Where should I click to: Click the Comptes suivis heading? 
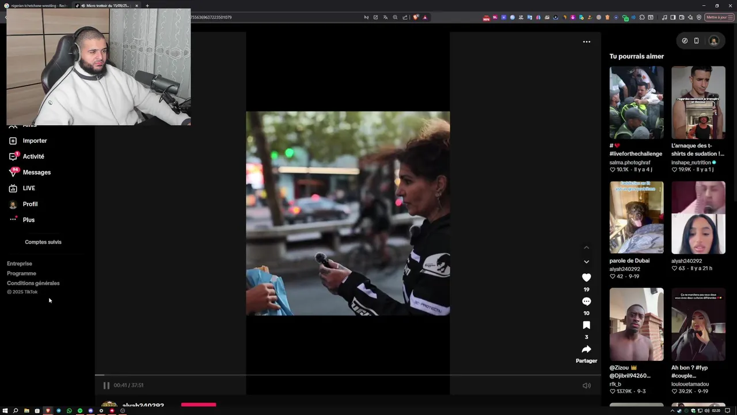tap(43, 242)
